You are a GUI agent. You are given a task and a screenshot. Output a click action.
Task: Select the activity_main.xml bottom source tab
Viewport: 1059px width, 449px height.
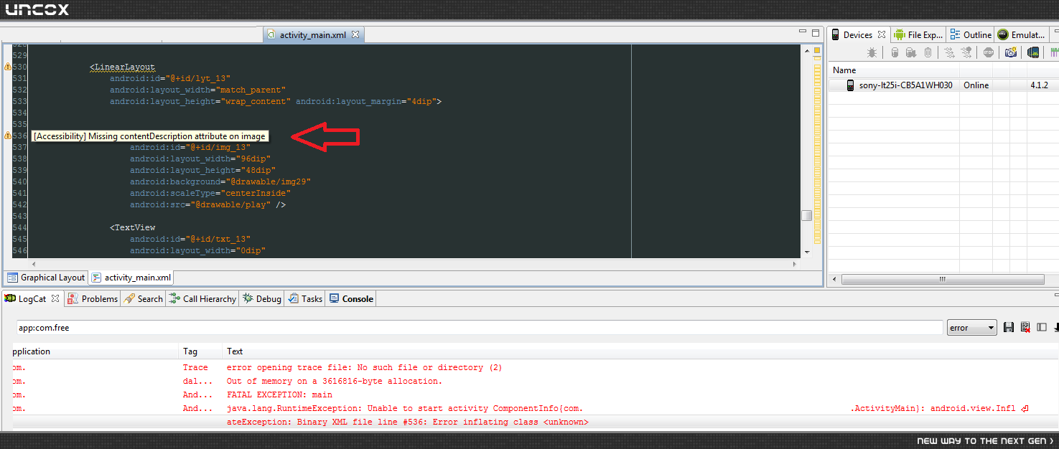click(131, 278)
